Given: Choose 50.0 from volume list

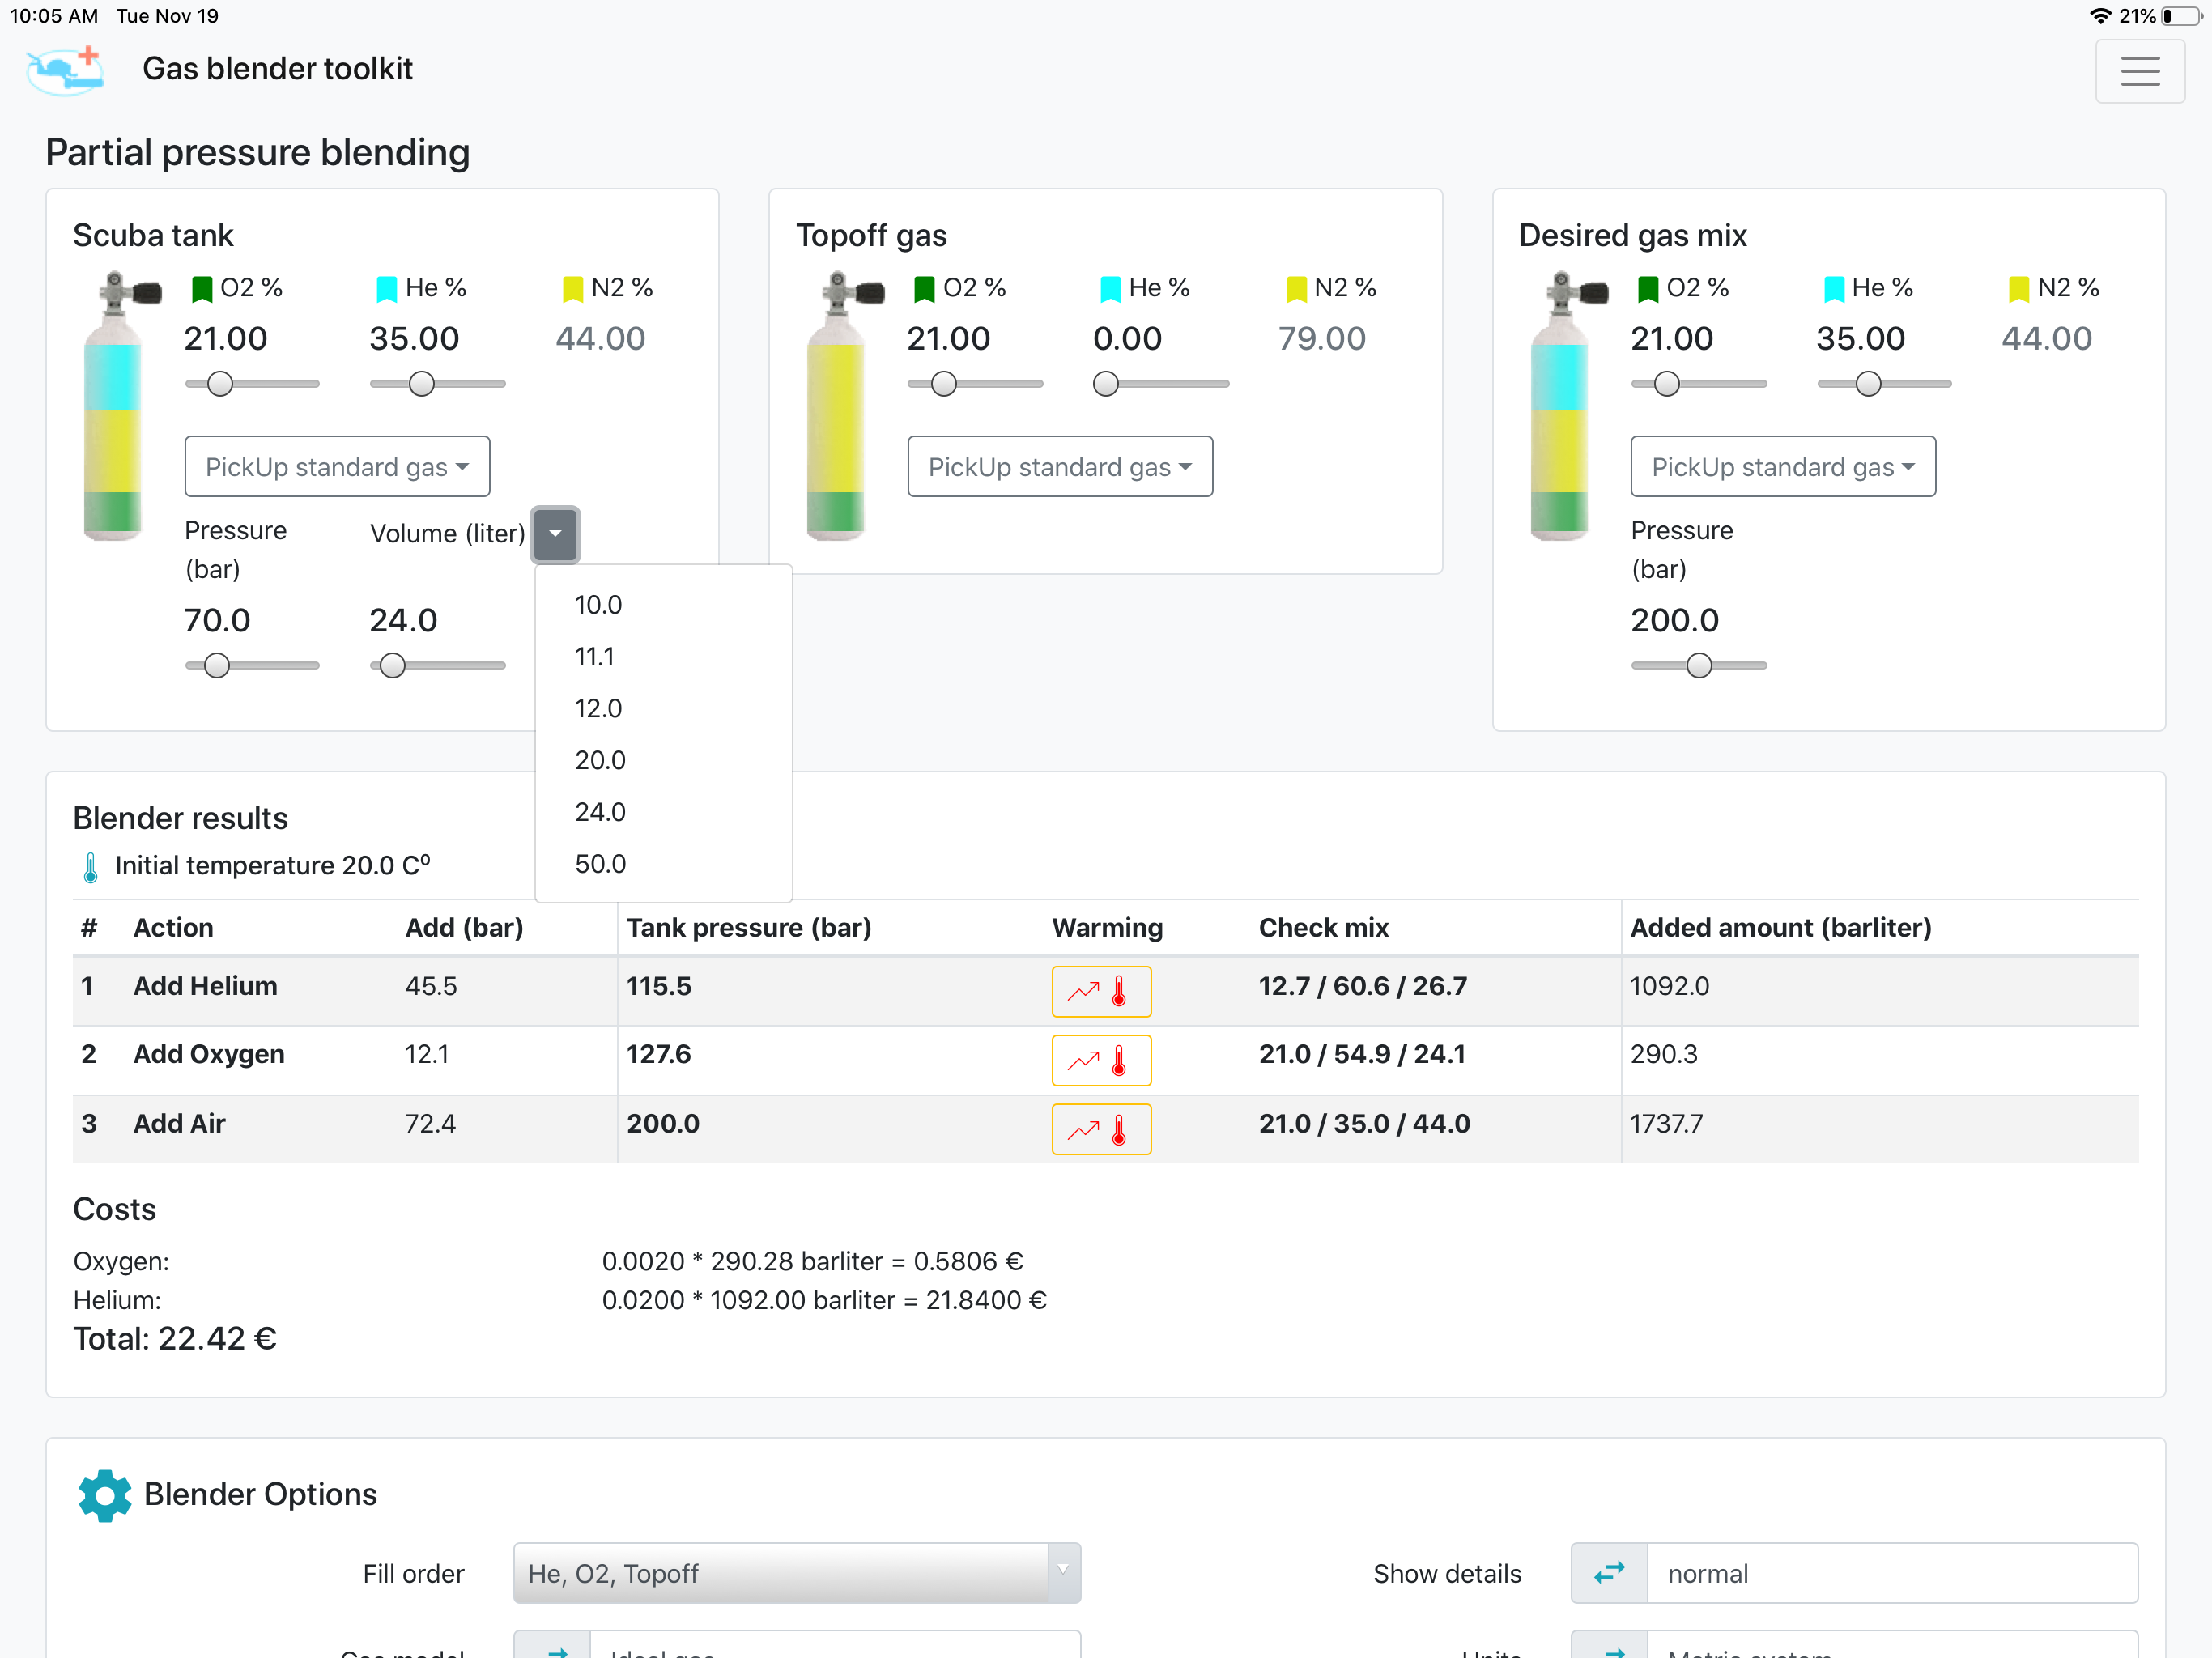Looking at the screenshot, I should 600,864.
